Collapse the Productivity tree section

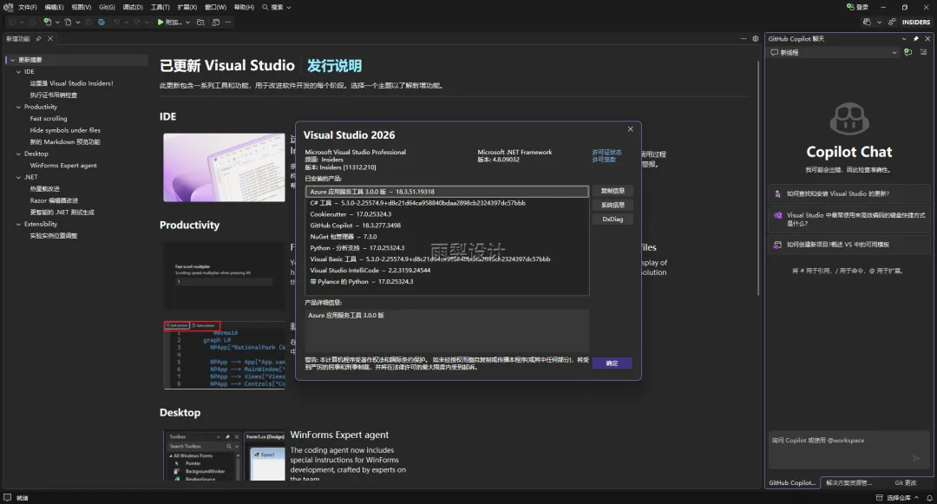click(18, 107)
